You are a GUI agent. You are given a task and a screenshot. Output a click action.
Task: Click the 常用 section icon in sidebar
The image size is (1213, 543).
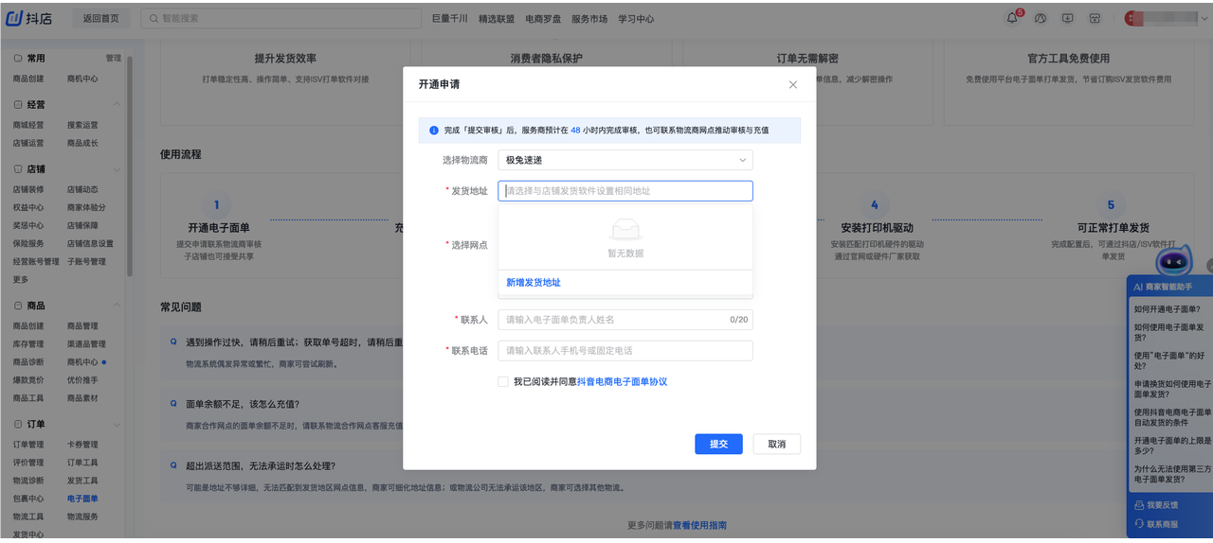click(18, 58)
